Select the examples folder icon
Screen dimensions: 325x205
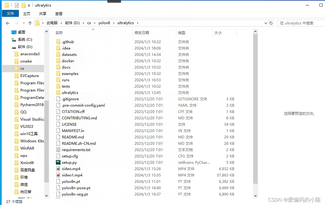[58, 74]
